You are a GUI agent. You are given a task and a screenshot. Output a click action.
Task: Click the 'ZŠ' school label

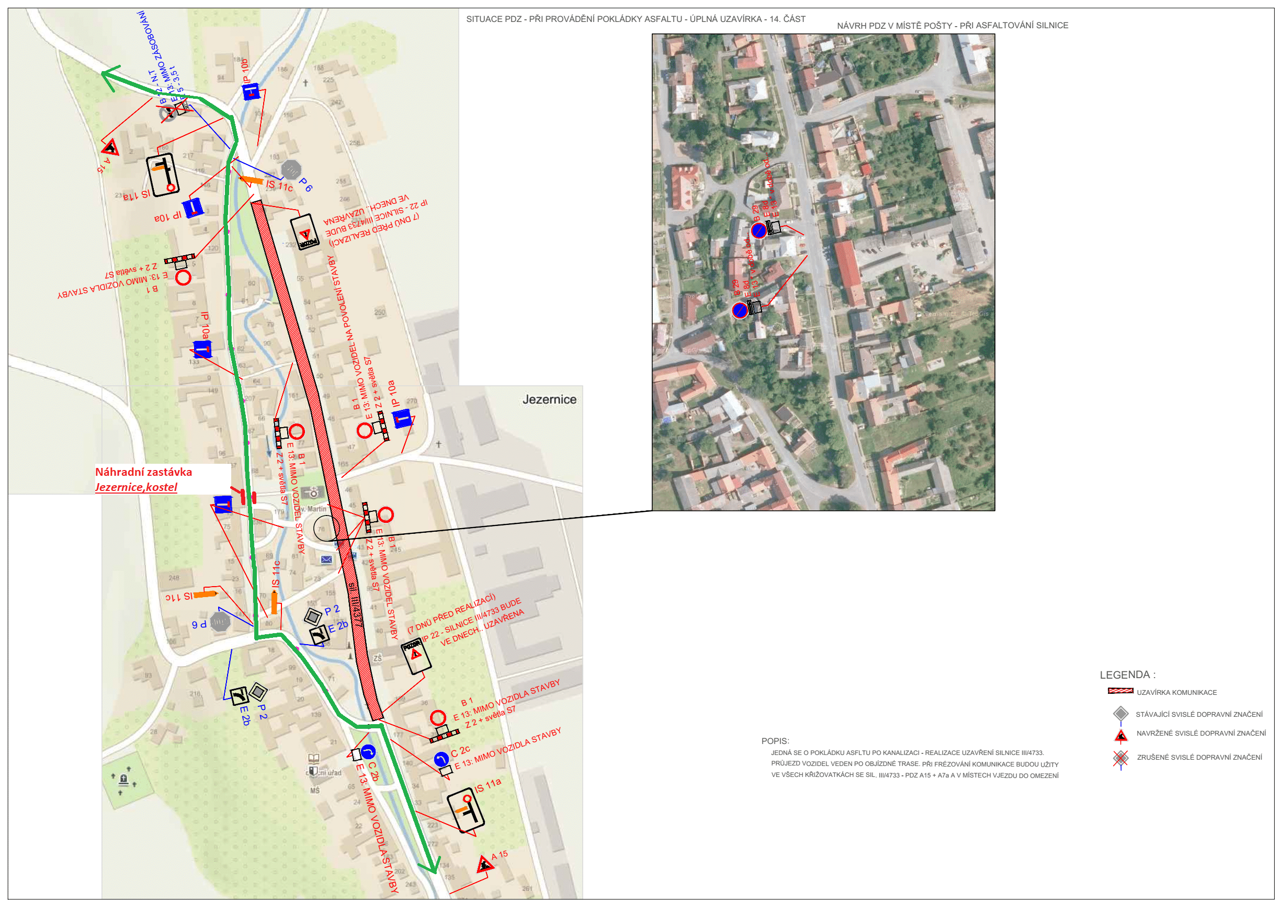click(378, 658)
